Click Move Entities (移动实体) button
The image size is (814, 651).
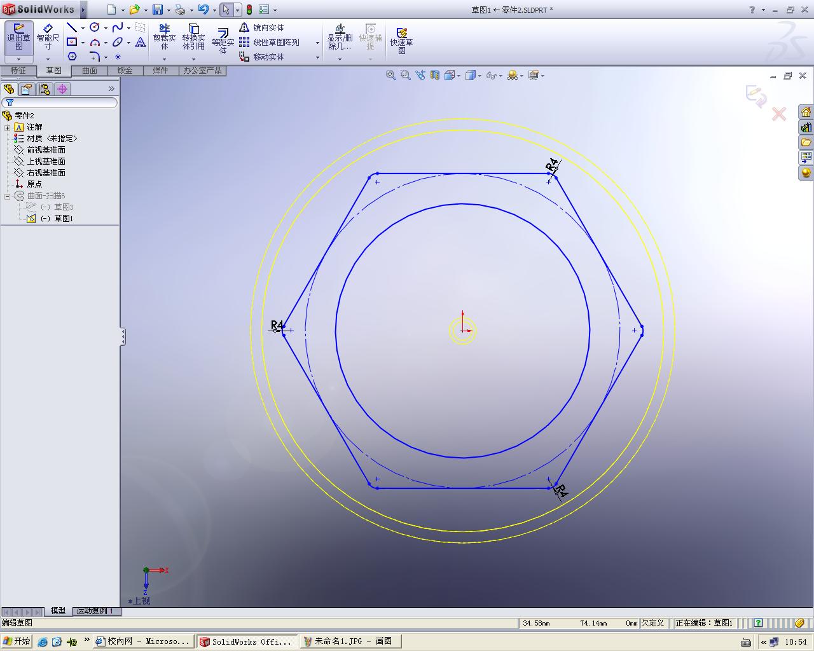click(x=262, y=57)
